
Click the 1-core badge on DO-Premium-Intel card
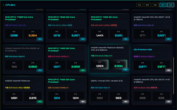pos(169,70)
